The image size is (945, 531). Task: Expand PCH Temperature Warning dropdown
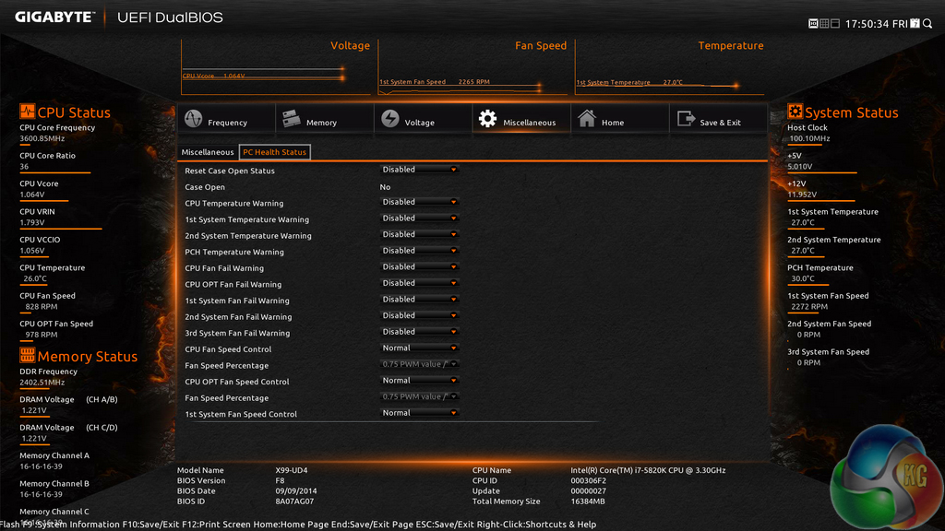coord(420,251)
